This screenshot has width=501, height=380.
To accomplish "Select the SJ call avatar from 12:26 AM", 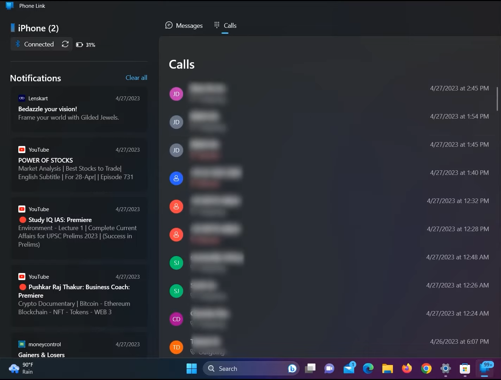I will tap(176, 291).
